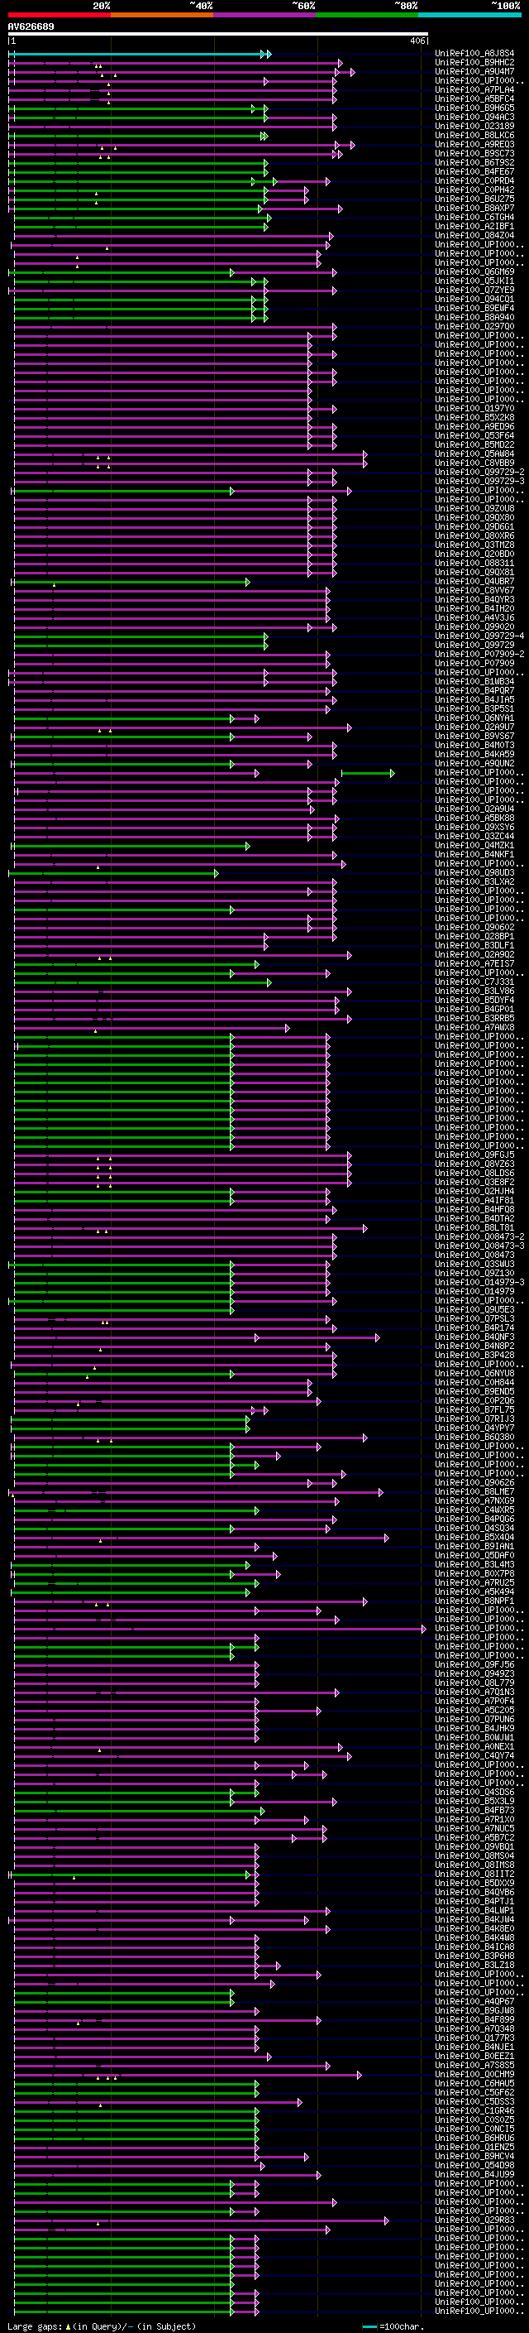The height and width of the screenshot is (2333, 529).
Task: Open hit UniRef100_A9REQ3
Action: [474, 144]
